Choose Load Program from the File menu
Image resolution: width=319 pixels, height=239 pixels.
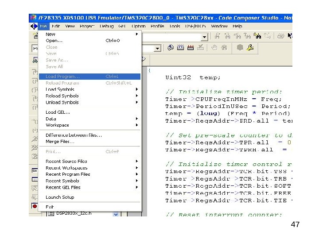coord(89,77)
